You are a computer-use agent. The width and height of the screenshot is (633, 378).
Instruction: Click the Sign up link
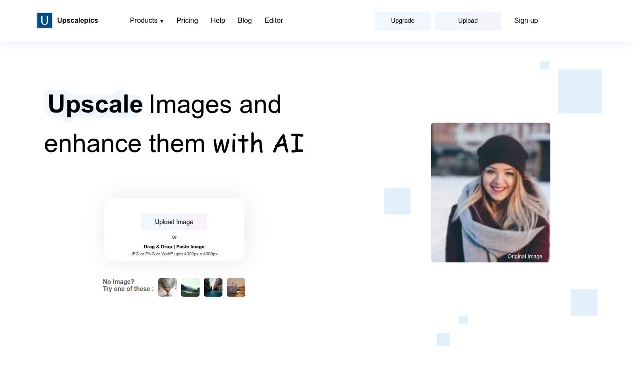[x=526, y=21]
